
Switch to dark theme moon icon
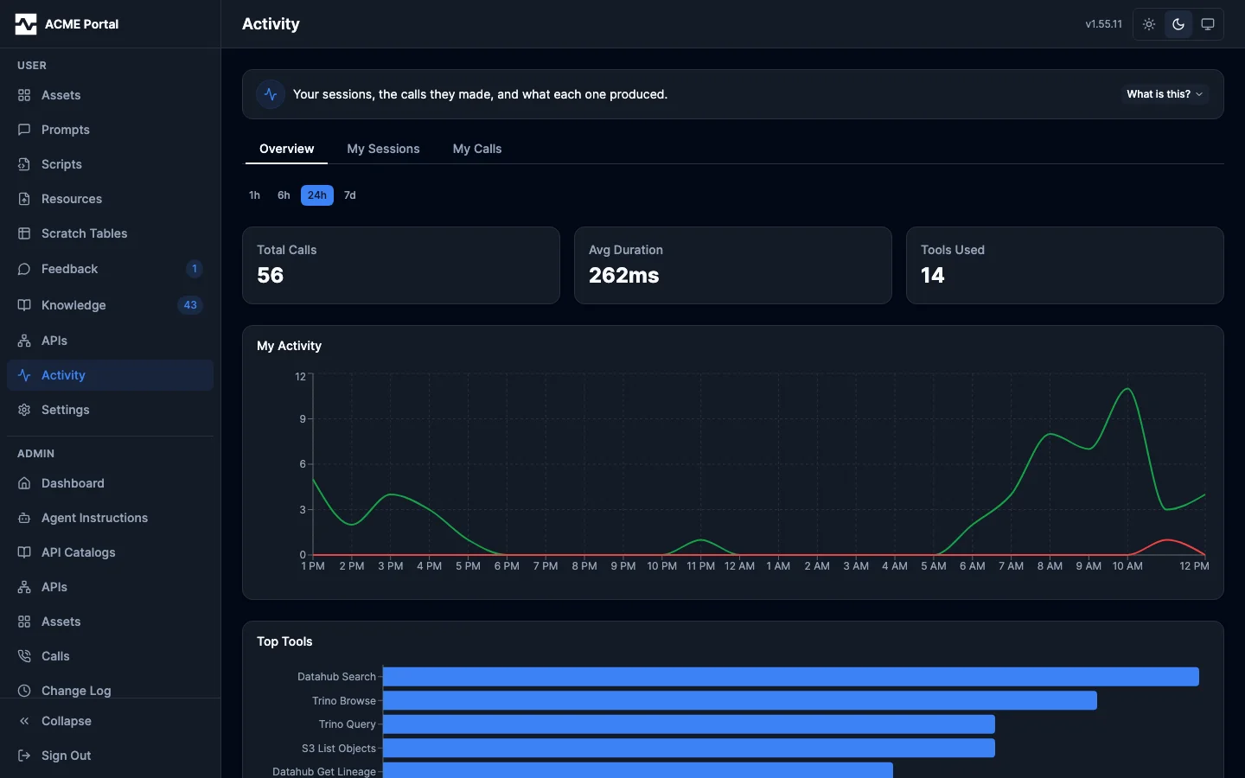coord(1178,24)
